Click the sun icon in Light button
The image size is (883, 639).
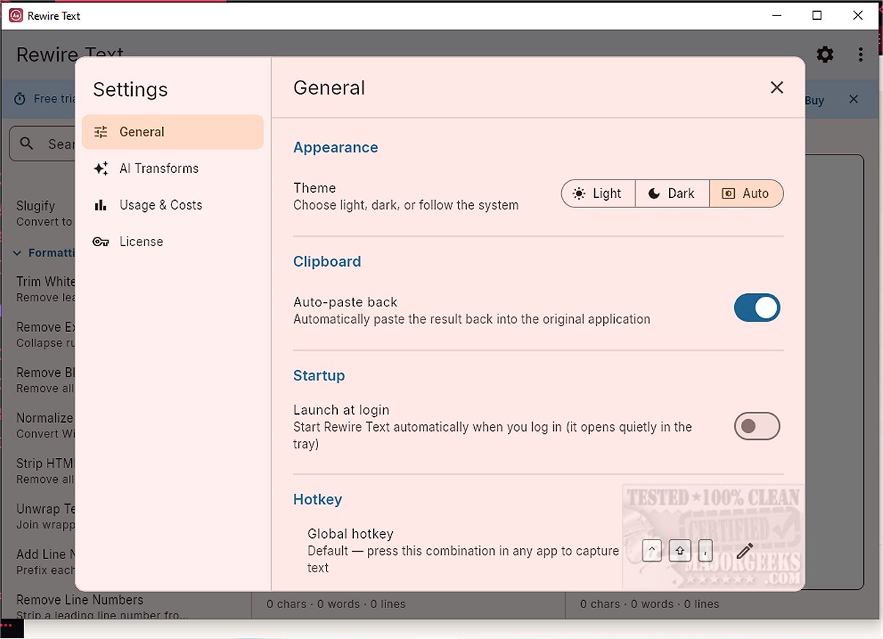click(579, 193)
